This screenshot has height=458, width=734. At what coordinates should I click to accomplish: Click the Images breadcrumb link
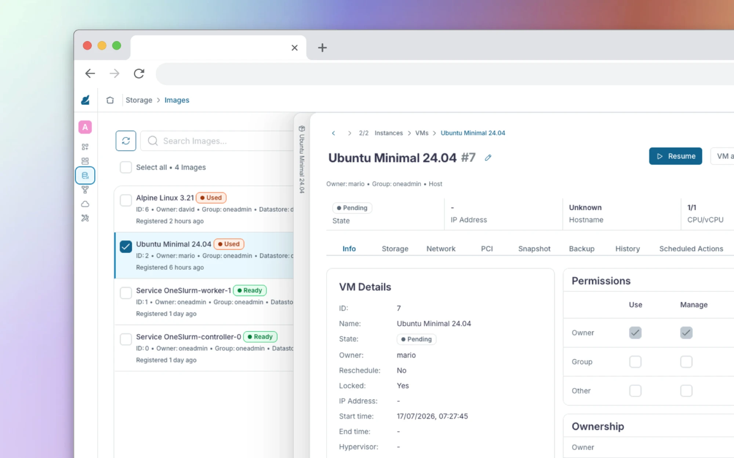177,100
